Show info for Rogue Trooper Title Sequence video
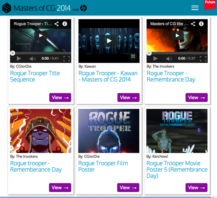Image resolution: width=217 pixels, height=198 pixels. point(64,24)
